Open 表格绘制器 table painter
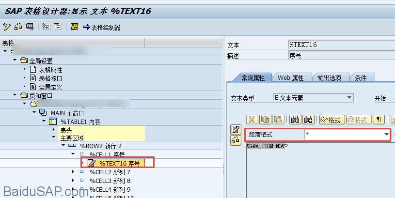395x198 pixels. coord(102,28)
